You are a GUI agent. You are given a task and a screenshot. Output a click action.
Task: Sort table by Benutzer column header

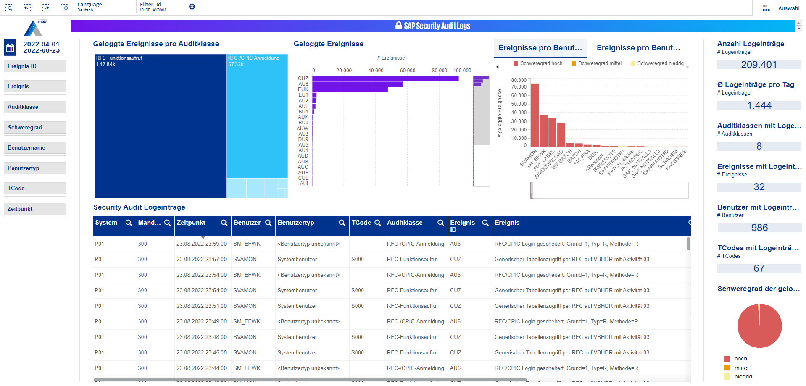click(247, 223)
